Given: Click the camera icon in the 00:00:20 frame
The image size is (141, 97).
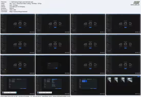Looking at the screenshot, I should (15, 44).
